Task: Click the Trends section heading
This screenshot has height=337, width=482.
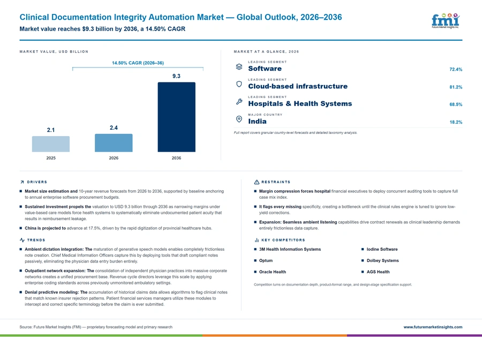Action: 36,240
